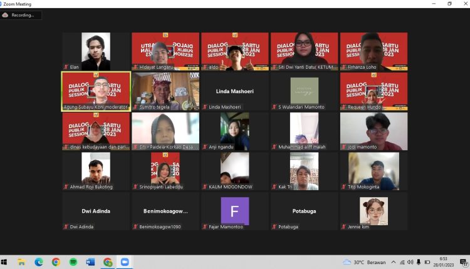This screenshot has width=470, height=269.
Task: Select the Jennie kim participant tile
Action: [x=373, y=211]
